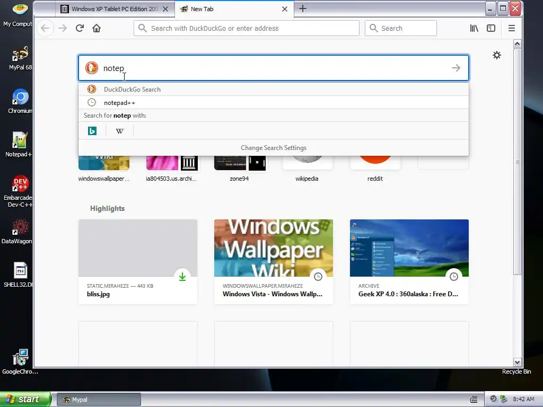Toggle the sidebar panel icon

[x=491, y=28]
